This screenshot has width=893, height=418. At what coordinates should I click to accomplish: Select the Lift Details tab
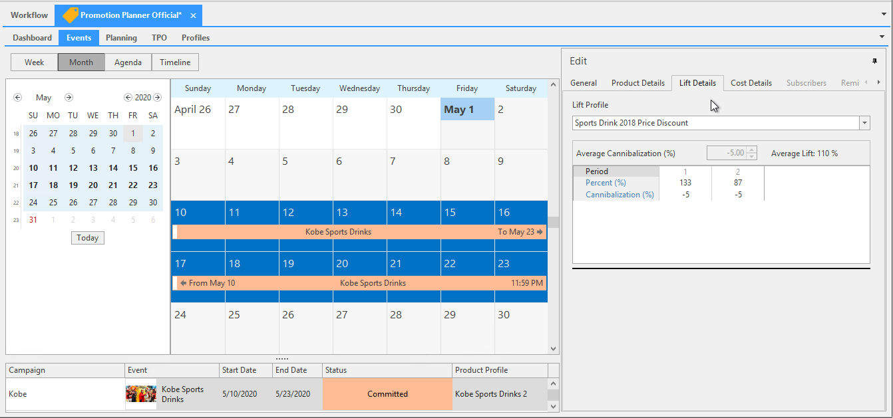pos(697,83)
